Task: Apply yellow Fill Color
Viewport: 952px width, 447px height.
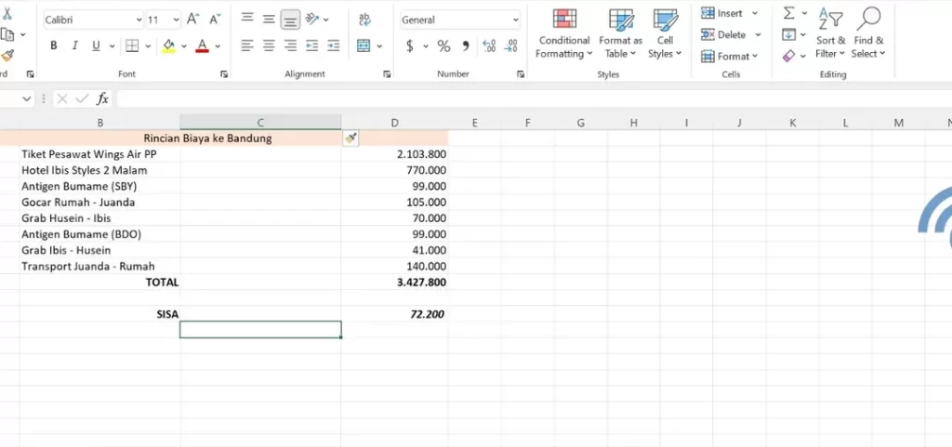Action: [169, 46]
